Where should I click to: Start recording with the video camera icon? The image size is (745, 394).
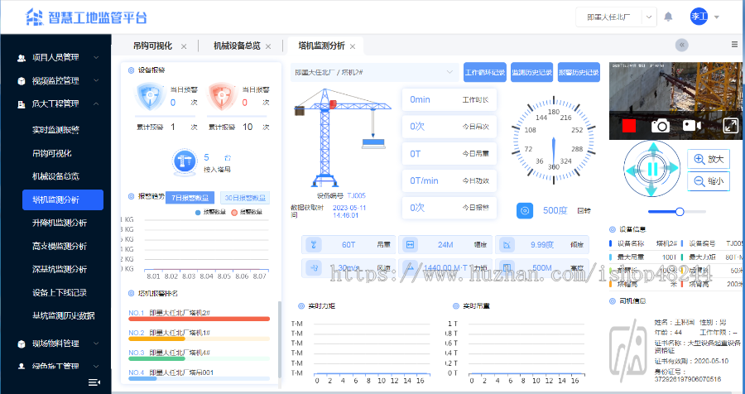692,125
